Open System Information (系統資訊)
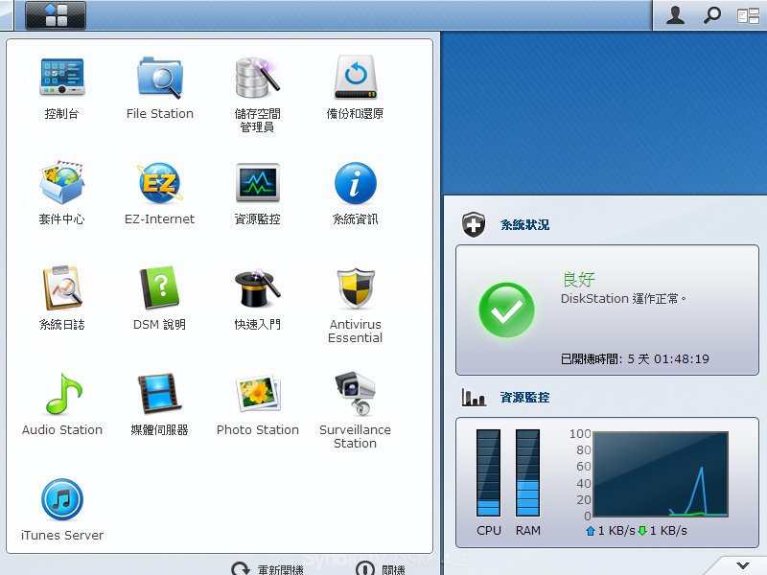The height and width of the screenshot is (575, 767). [x=355, y=182]
